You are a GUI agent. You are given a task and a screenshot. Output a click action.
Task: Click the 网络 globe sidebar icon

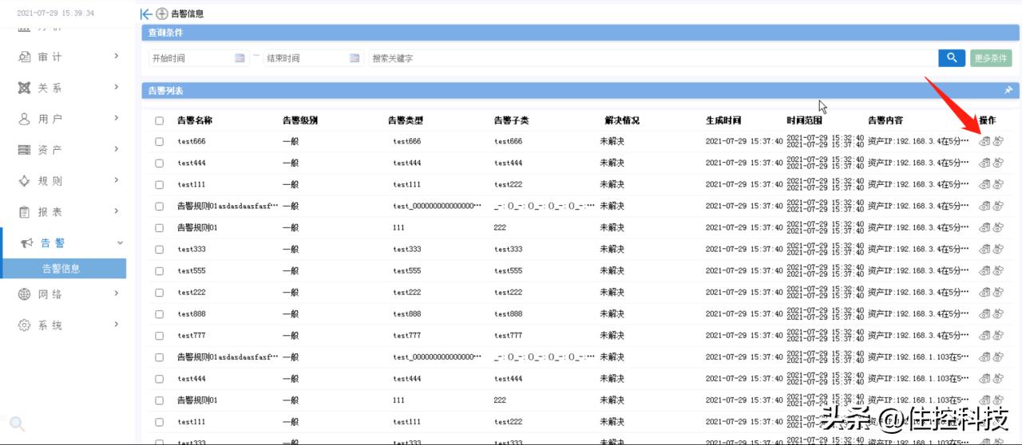24,294
